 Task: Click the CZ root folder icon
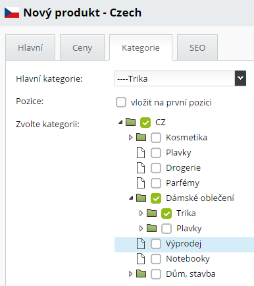tap(131, 122)
